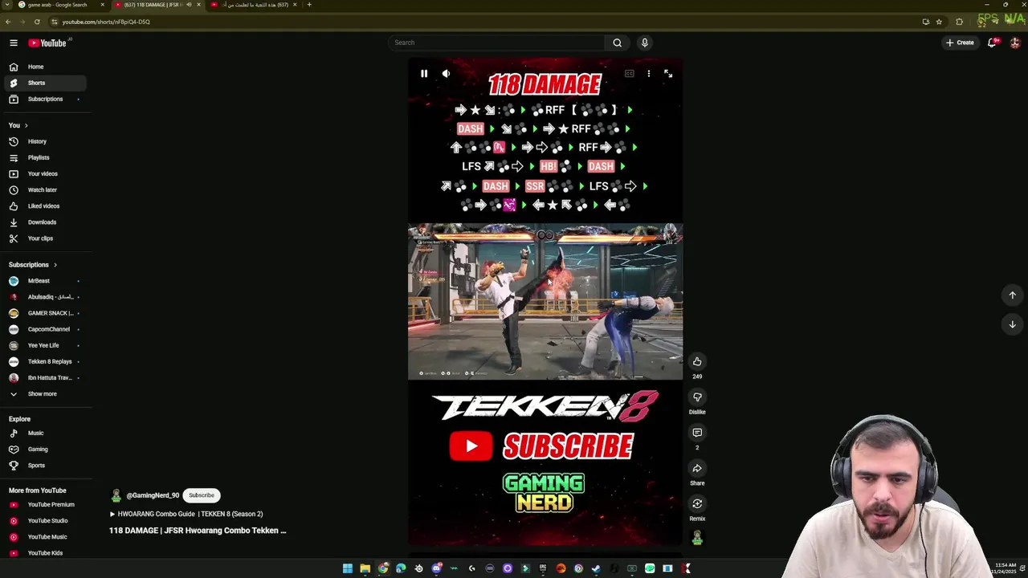This screenshot has width=1028, height=578.
Task: Expand the Short to fullscreen
Action: [668, 73]
